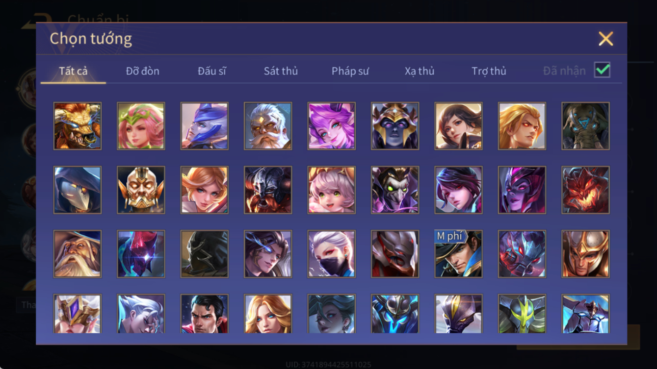Pick the Superman hero portrait
The height and width of the screenshot is (369, 657).
pyautogui.click(x=204, y=314)
